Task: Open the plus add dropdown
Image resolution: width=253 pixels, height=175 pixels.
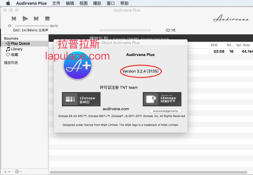Action: 7,172
